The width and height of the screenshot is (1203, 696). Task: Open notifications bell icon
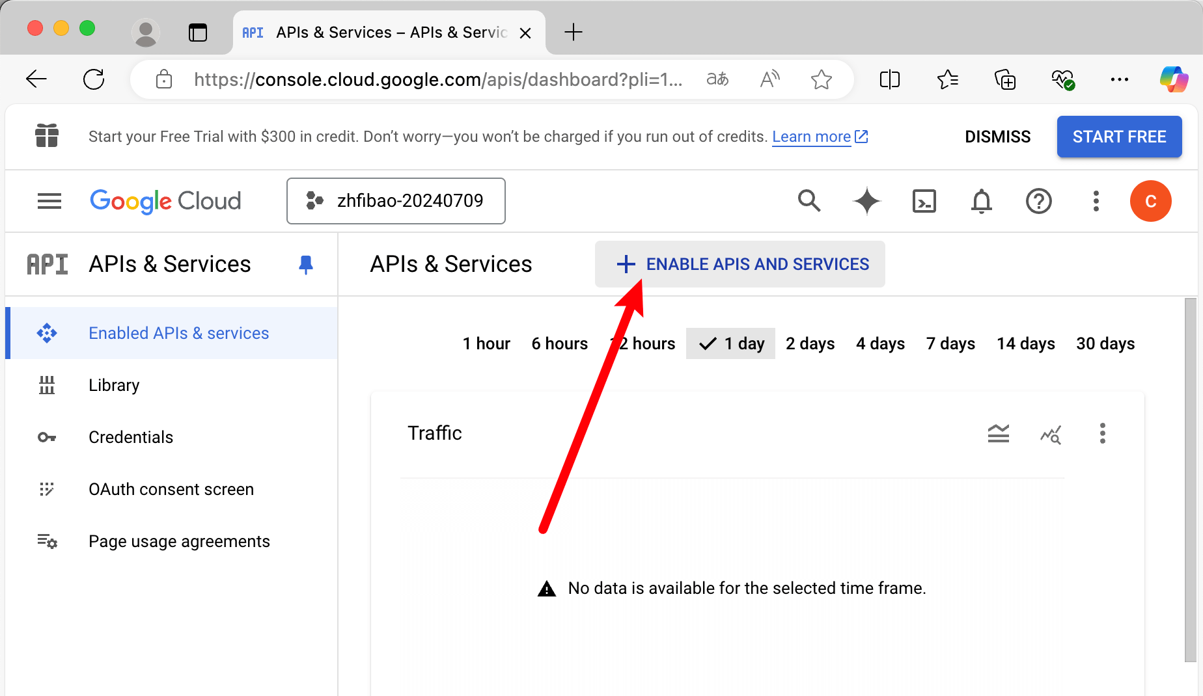[982, 201]
